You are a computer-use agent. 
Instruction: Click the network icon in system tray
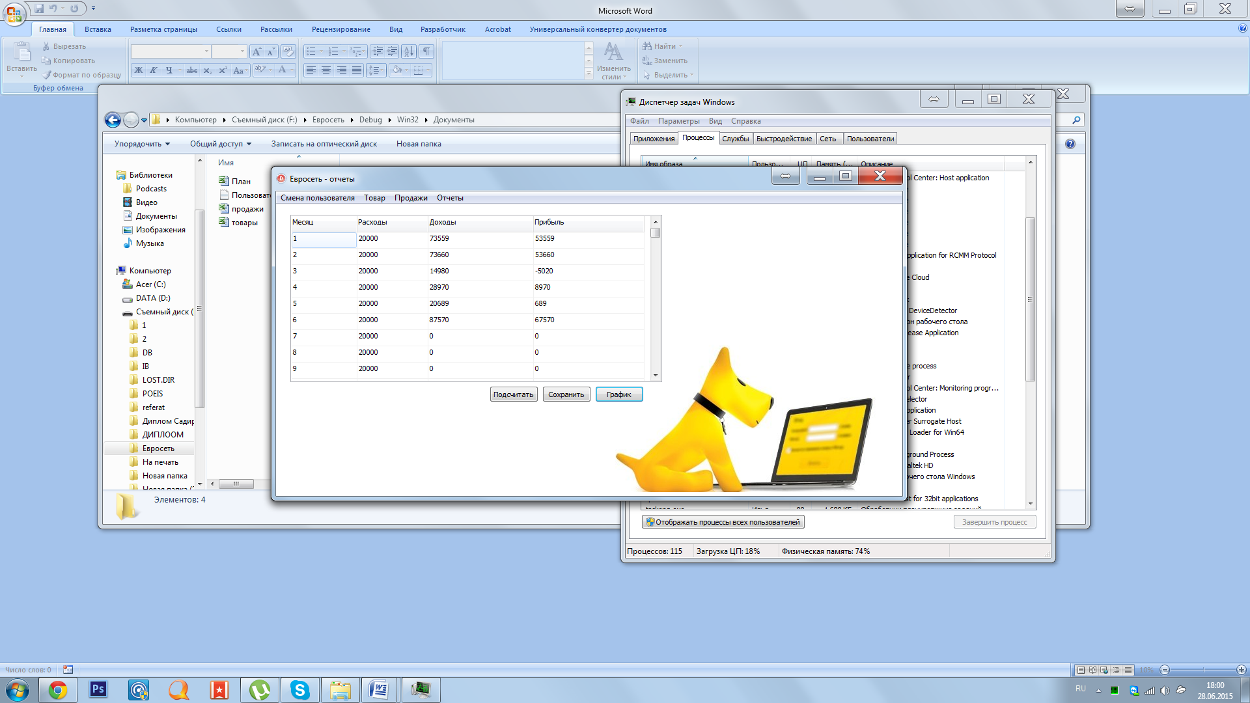coord(1150,691)
